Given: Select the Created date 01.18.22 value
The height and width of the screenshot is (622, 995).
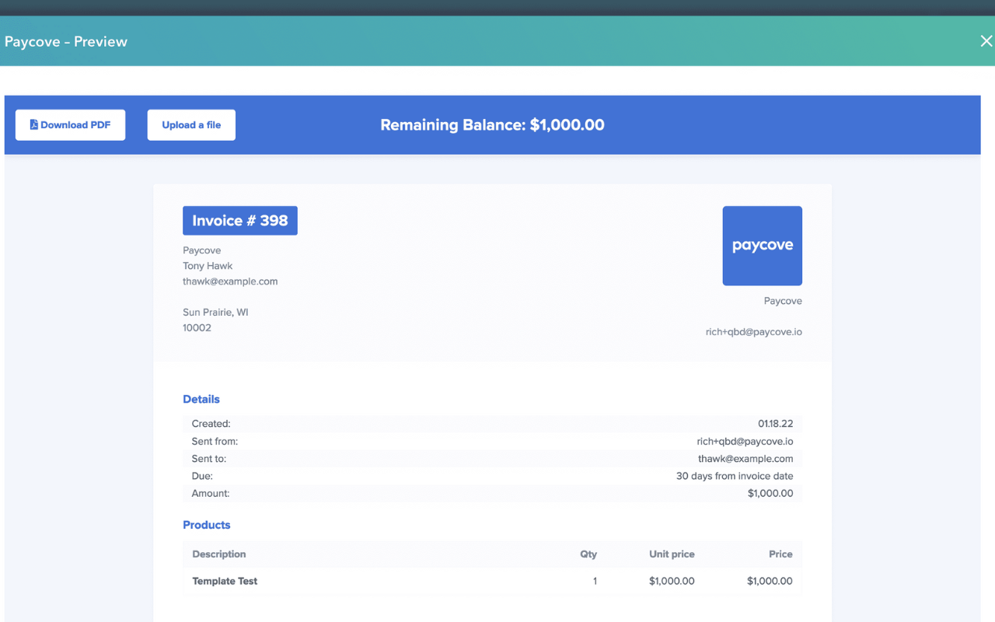Looking at the screenshot, I should pos(775,424).
